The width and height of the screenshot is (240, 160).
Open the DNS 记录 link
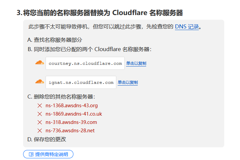(x=187, y=27)
